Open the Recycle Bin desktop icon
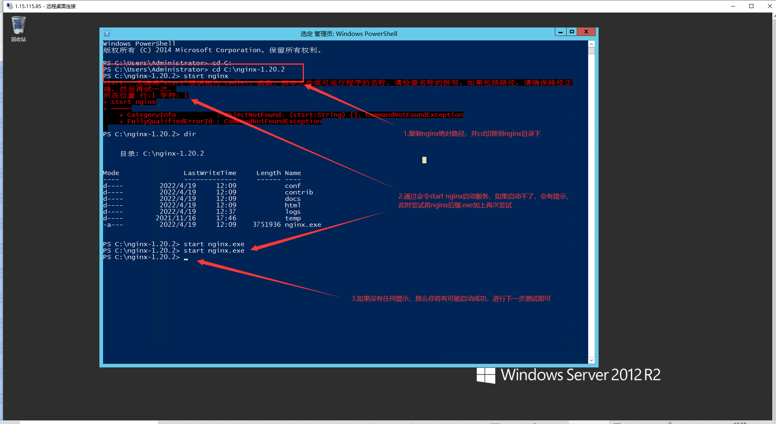776x424 pixels. (18, 29)
